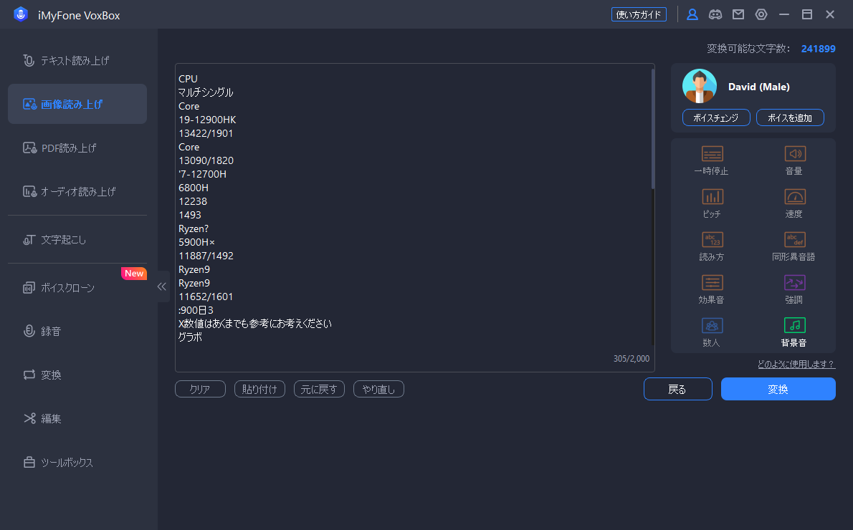Click the グラボ line in text
Screen dimensions: 853x530
pyautogui.click(x=191, y=337)
